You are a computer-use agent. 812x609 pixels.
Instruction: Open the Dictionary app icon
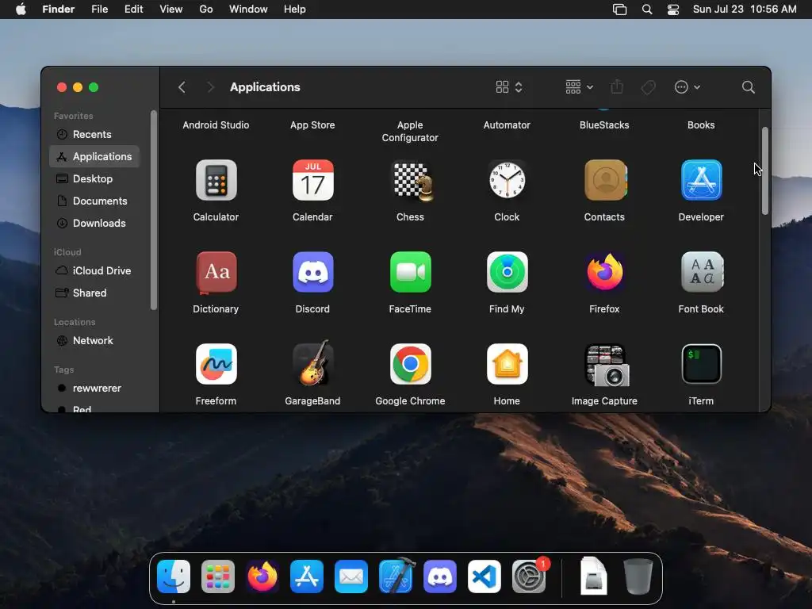coord(216,273)
